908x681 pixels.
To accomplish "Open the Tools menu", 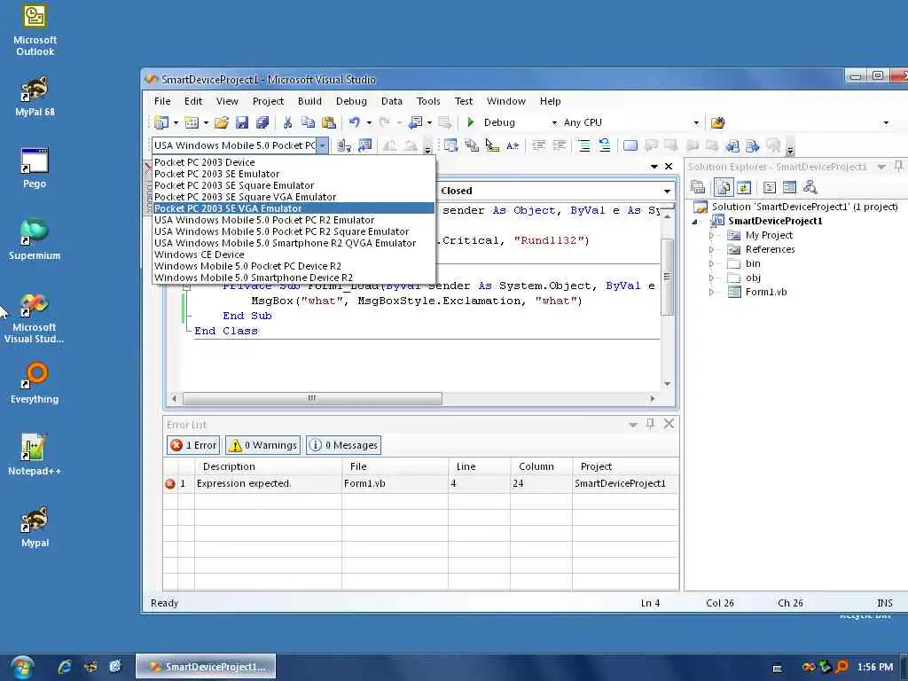I will click(x=428, y=101).
